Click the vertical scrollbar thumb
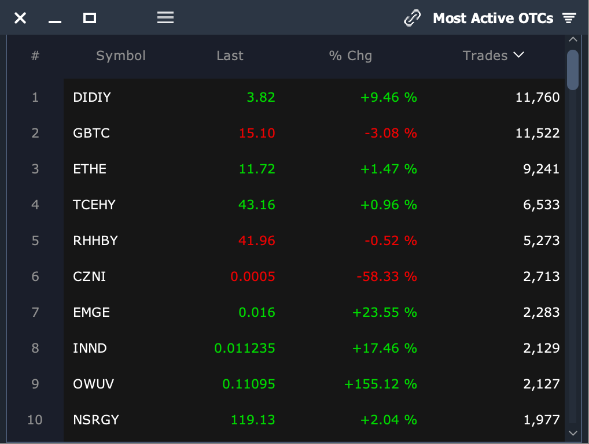Screen dimensions: 589x444 [573, 69]
